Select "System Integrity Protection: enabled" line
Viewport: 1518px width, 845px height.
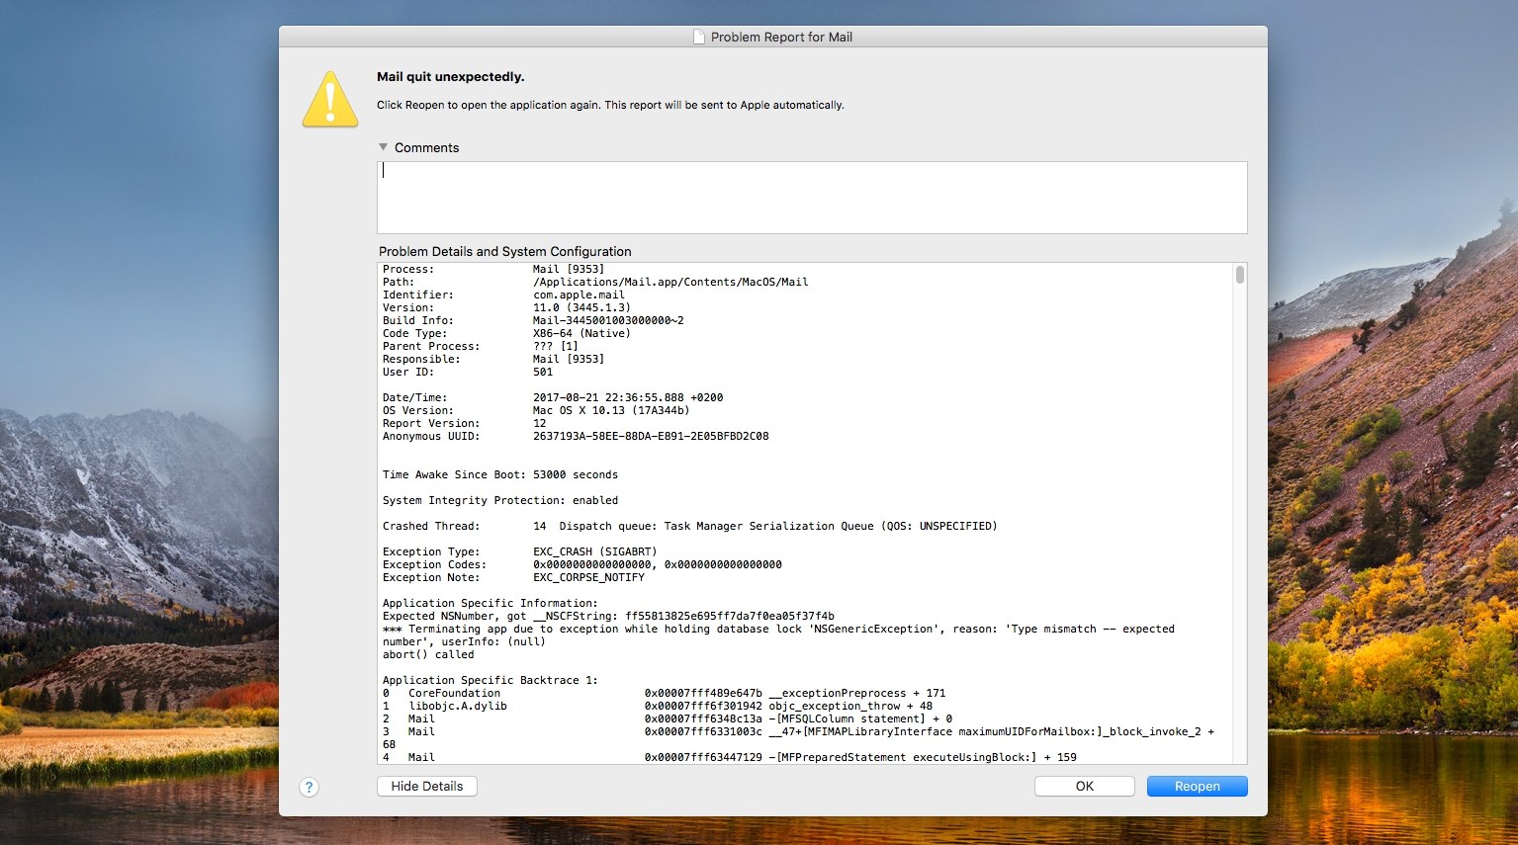click(500, 500)
